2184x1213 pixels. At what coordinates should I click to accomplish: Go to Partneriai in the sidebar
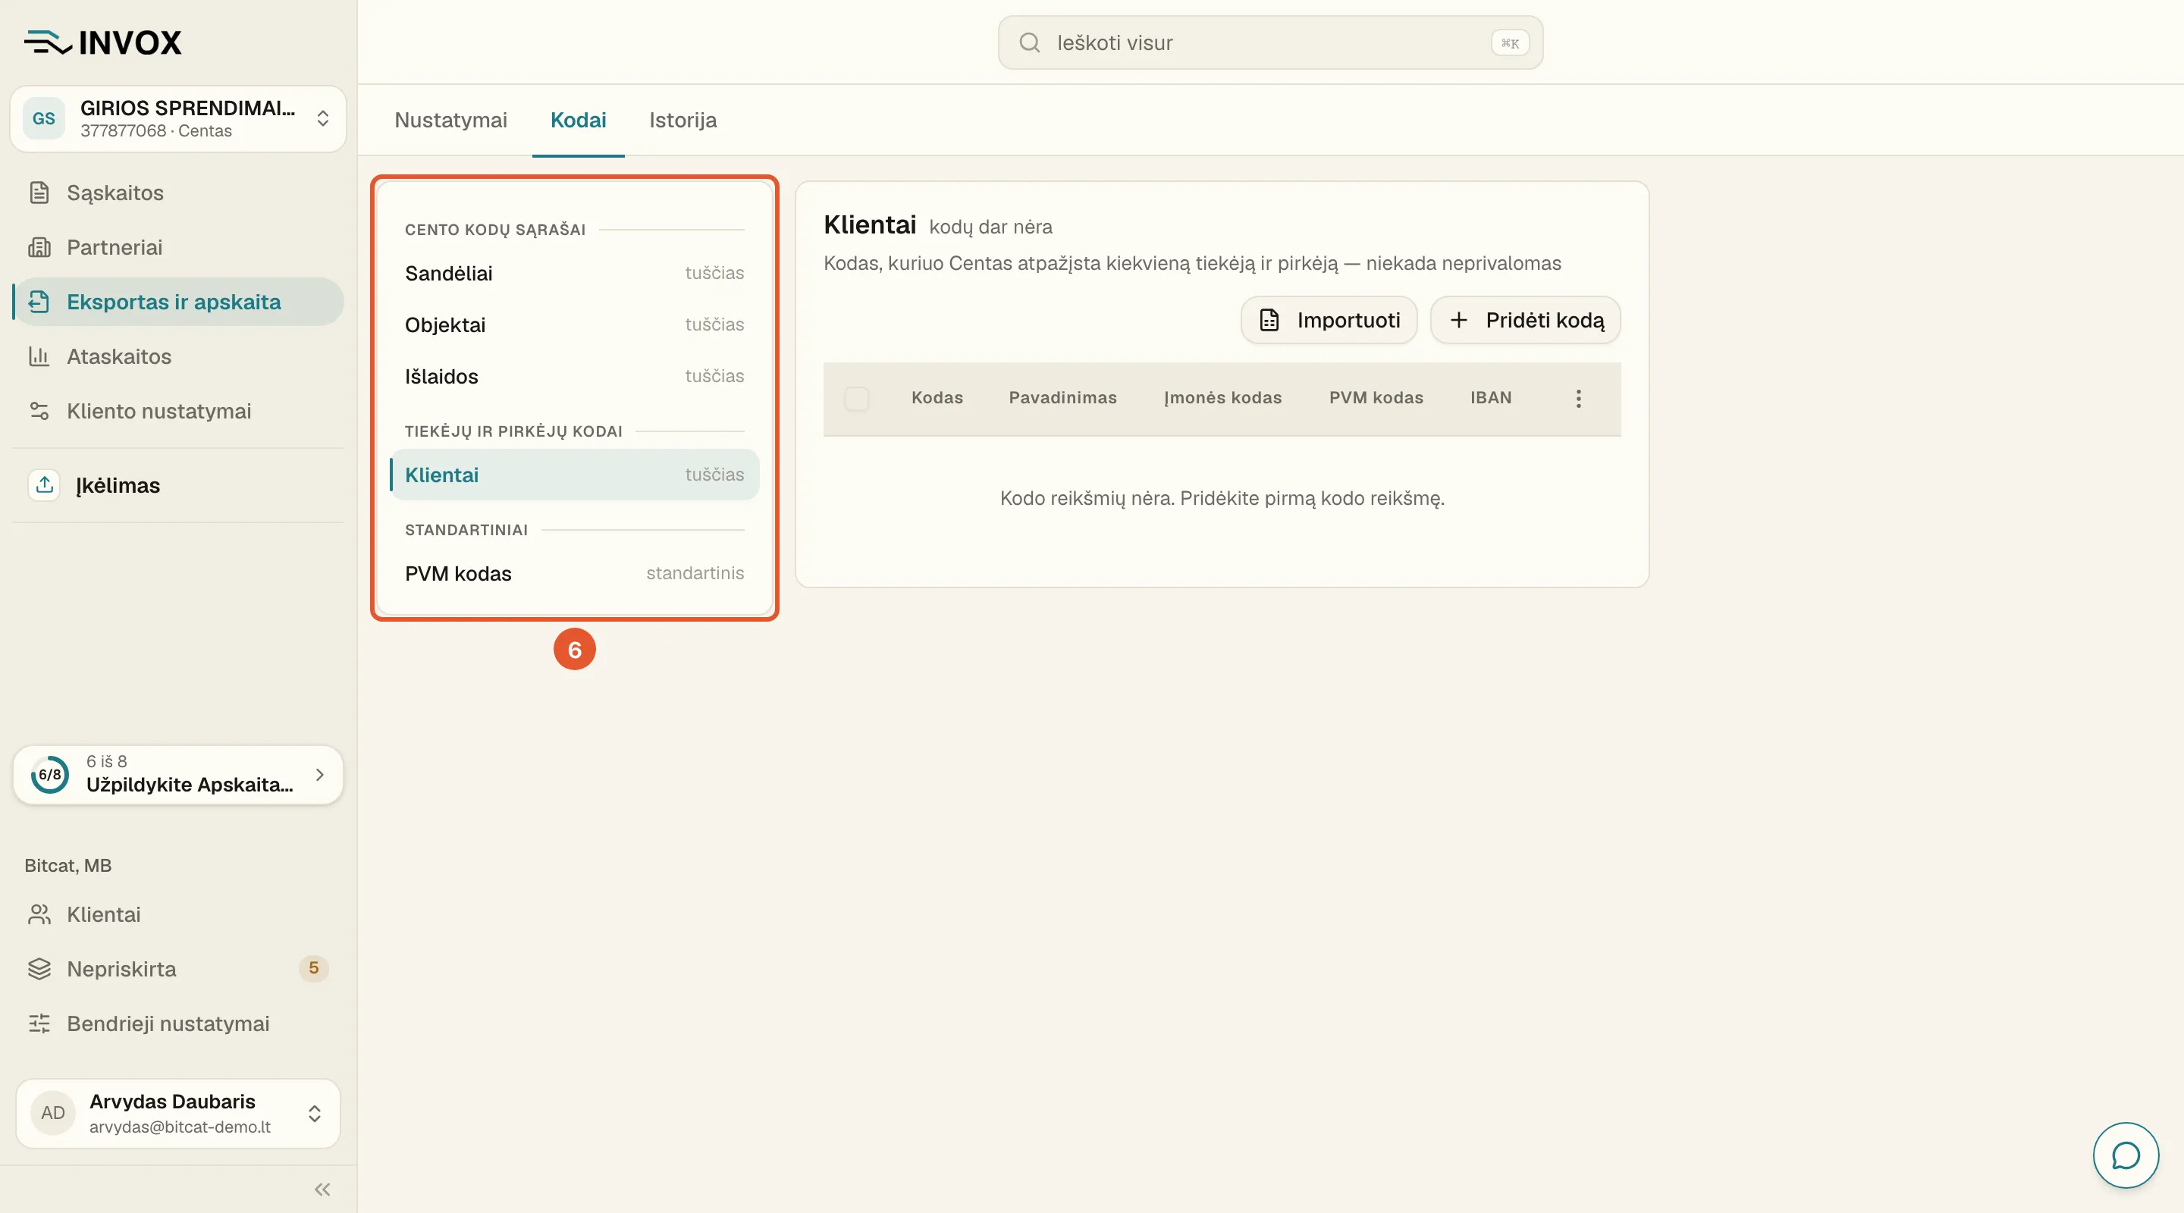tap(178, 246)
